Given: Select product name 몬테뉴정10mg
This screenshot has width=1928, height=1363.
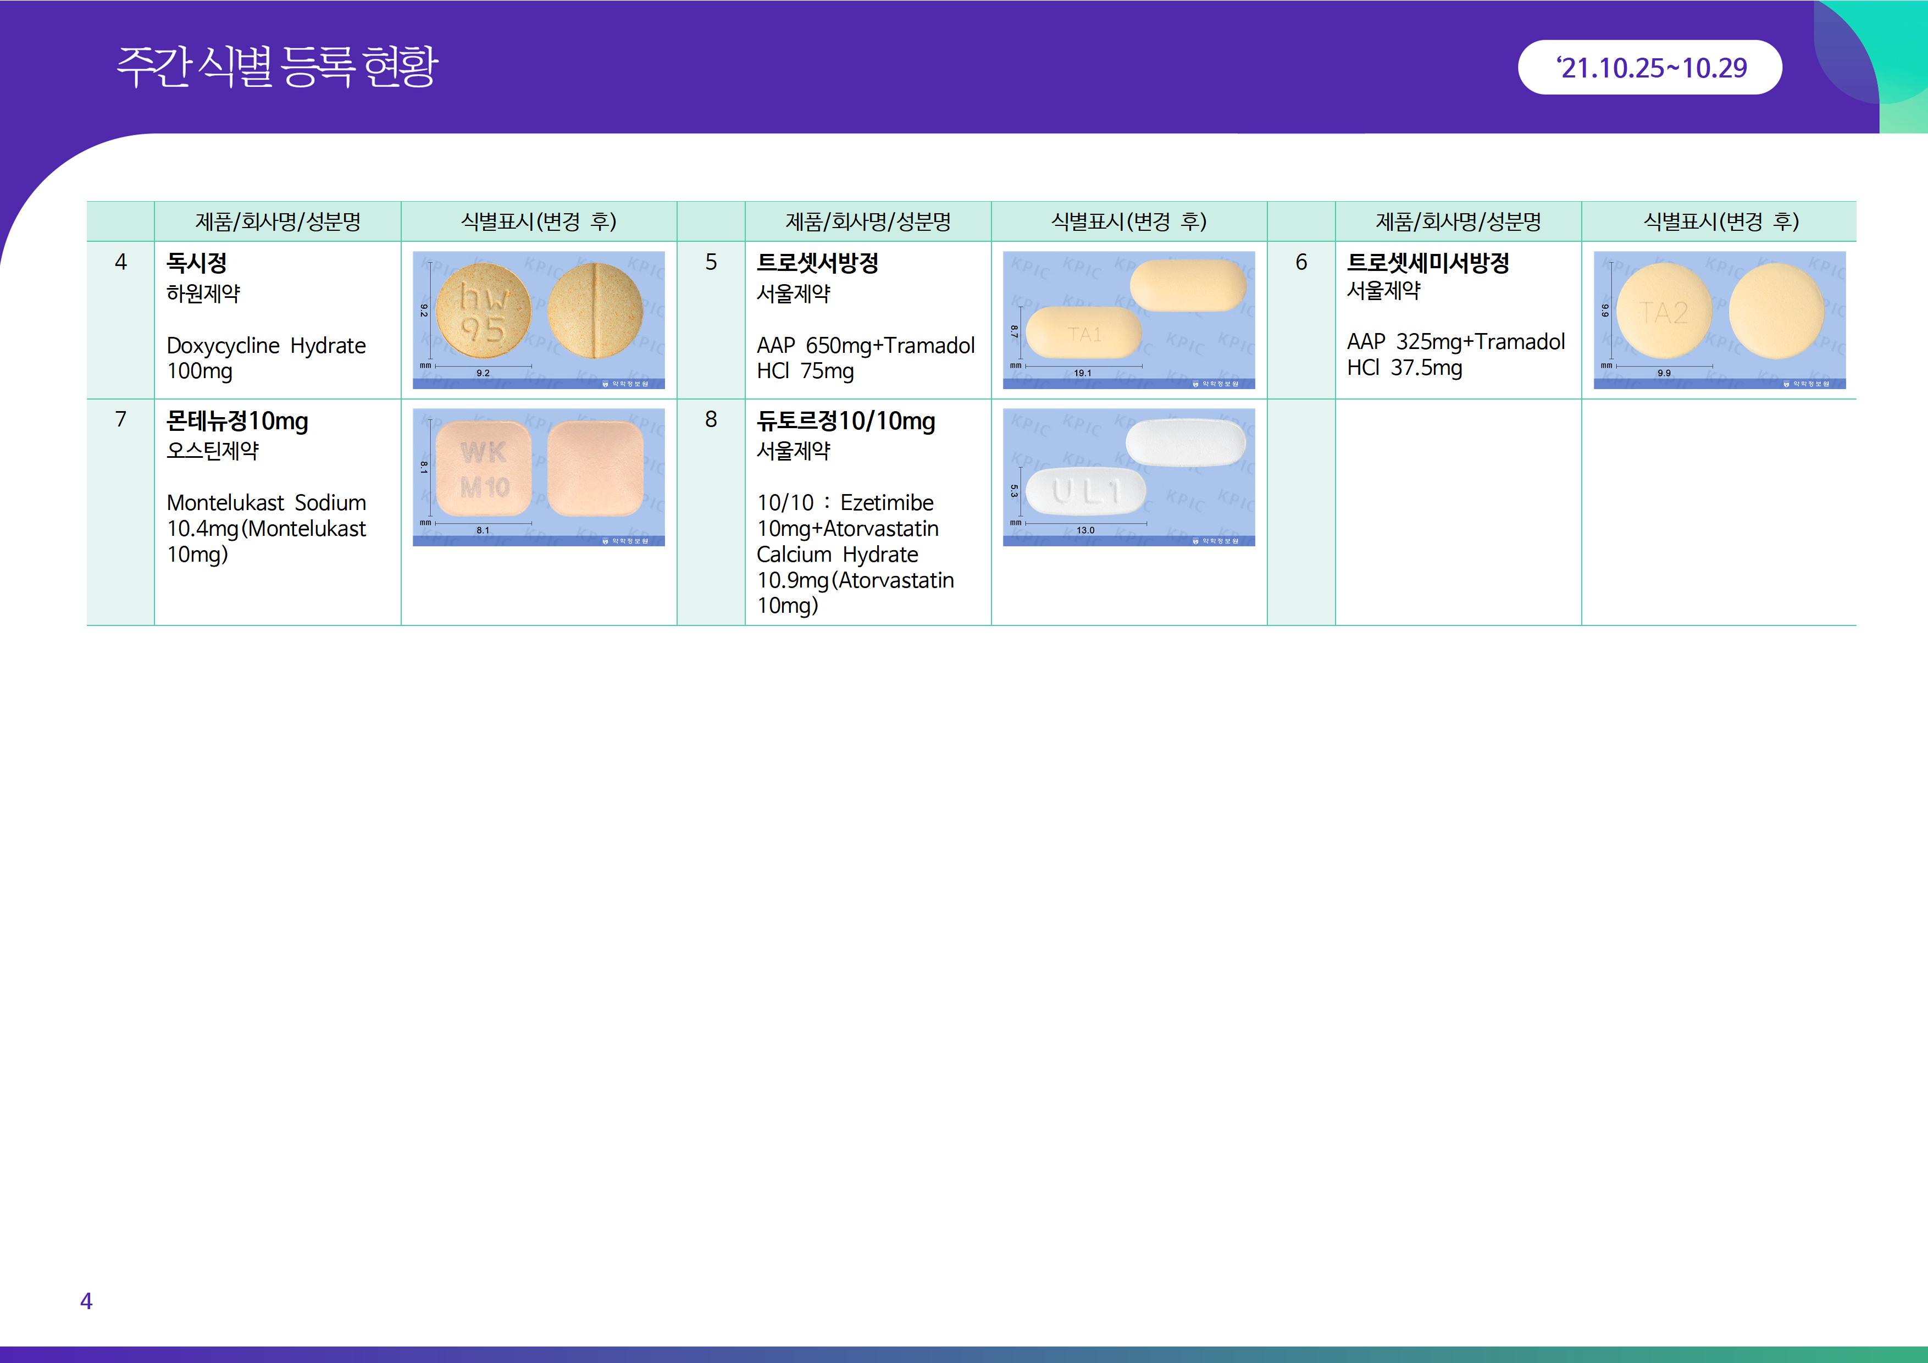Looking at the screenshot, I should pyautogui.click(x=237, y=421).
